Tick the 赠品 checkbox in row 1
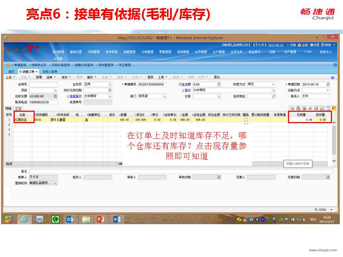Screen dimensions: 343x257 click(x=245, y=120)
